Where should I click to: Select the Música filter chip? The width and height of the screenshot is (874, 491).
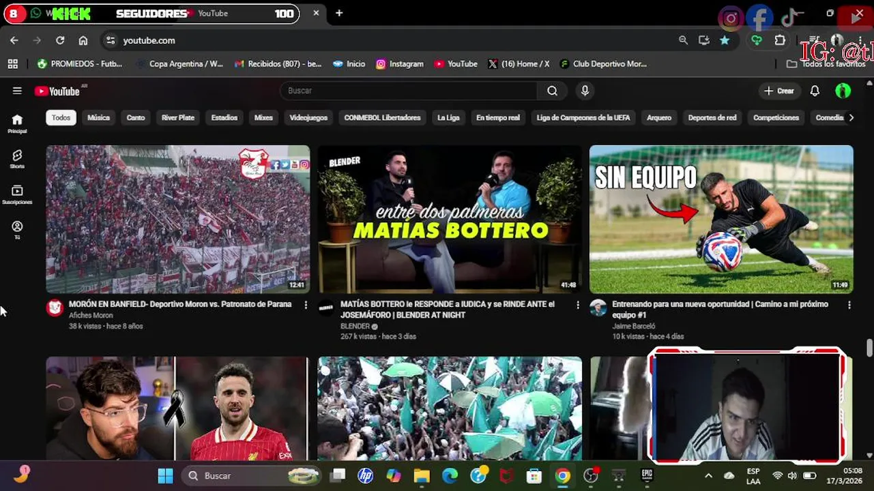pos(98,117)
